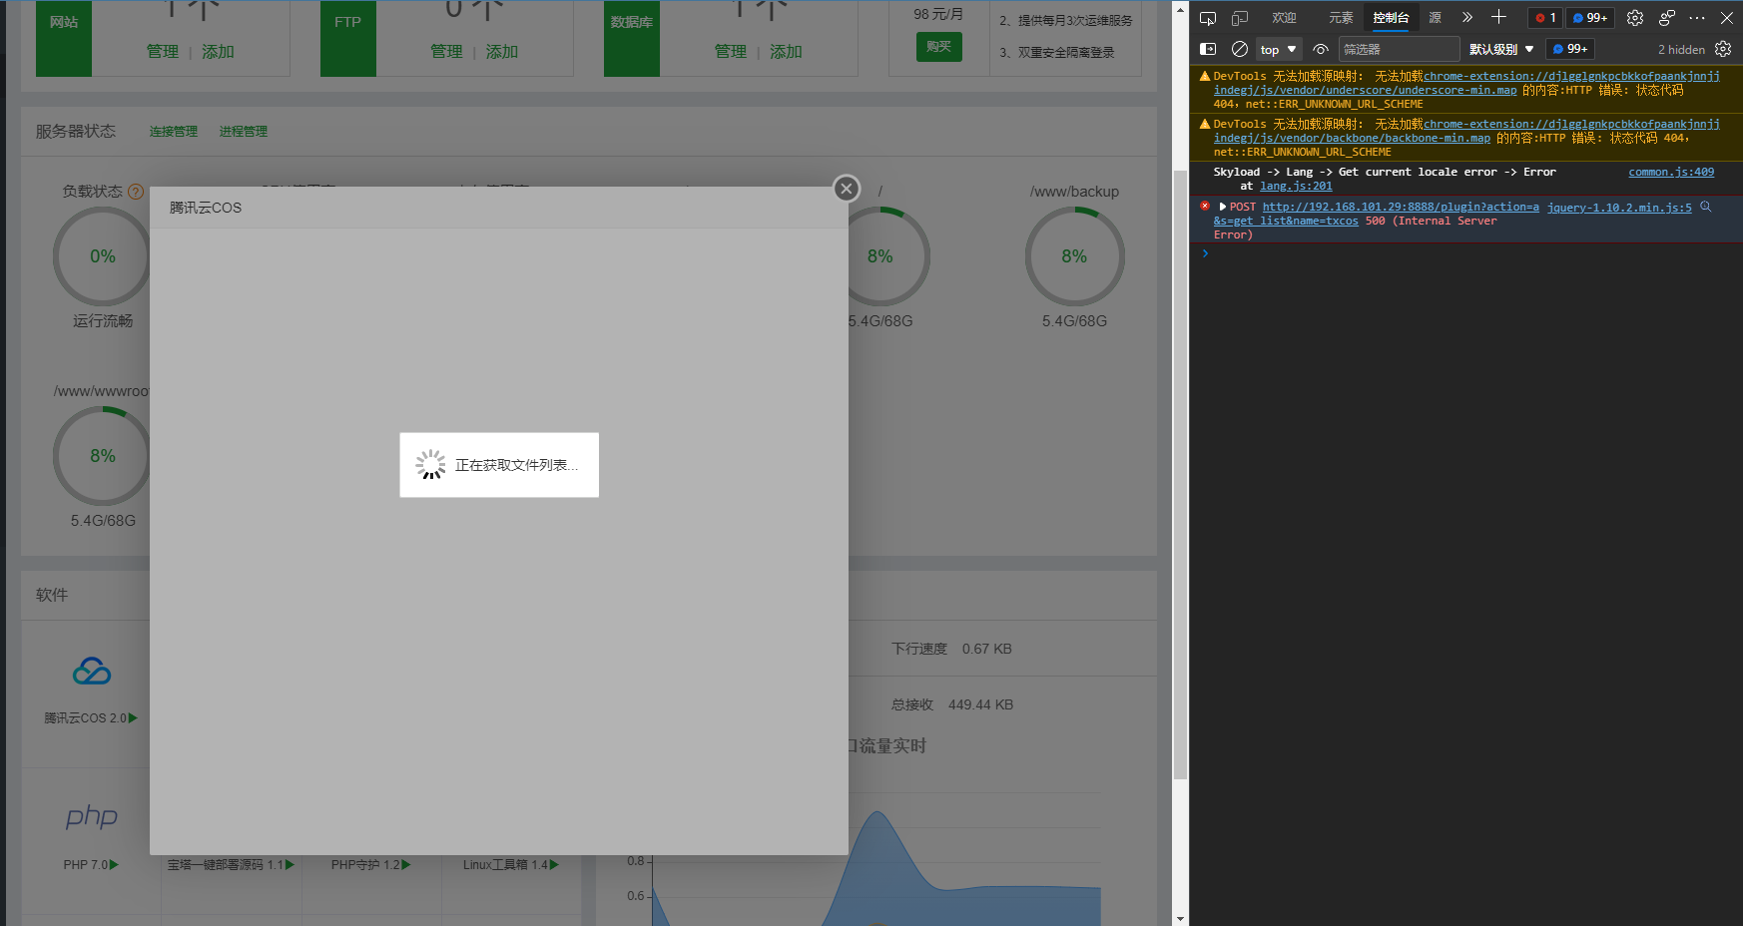
Task: Click the 0% load status gauge
Action: (102, 256)
